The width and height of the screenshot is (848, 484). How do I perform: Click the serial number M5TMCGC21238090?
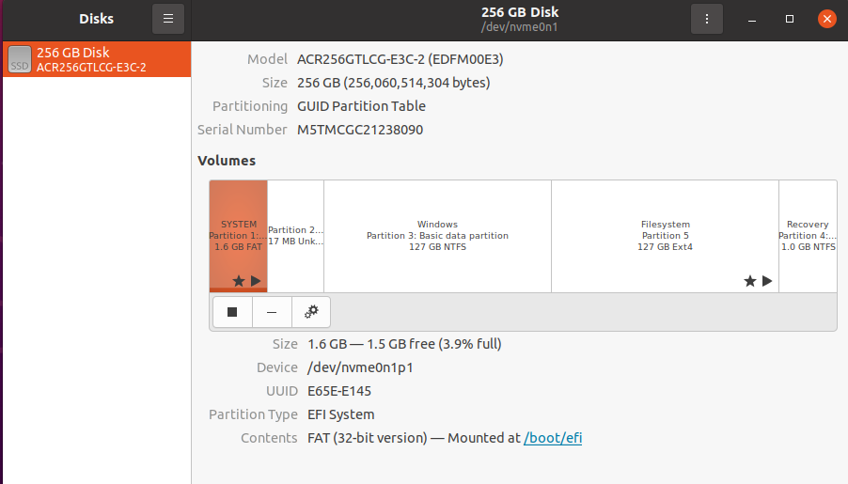360,130
